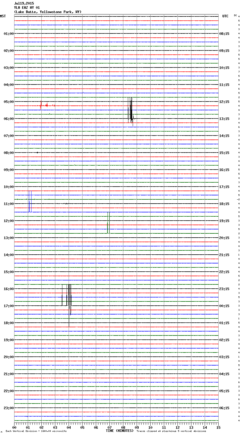Screen dimensions: 241x435
Task: Click minute tick label 15 on bottom axis
Action: pyautogui.click(x=218, y=427)
